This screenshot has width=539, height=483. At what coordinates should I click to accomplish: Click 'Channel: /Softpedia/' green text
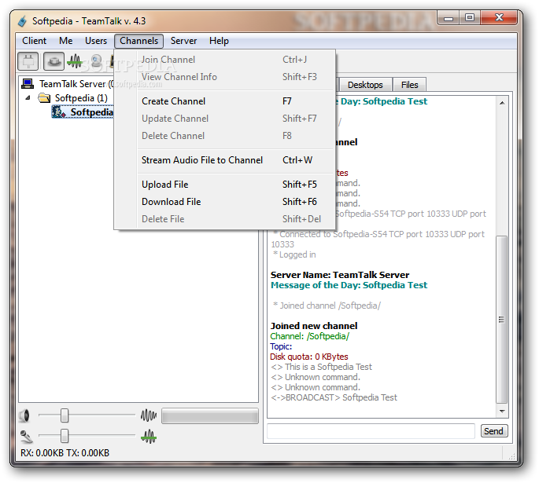pyautogui.click(x=310, y=336)
